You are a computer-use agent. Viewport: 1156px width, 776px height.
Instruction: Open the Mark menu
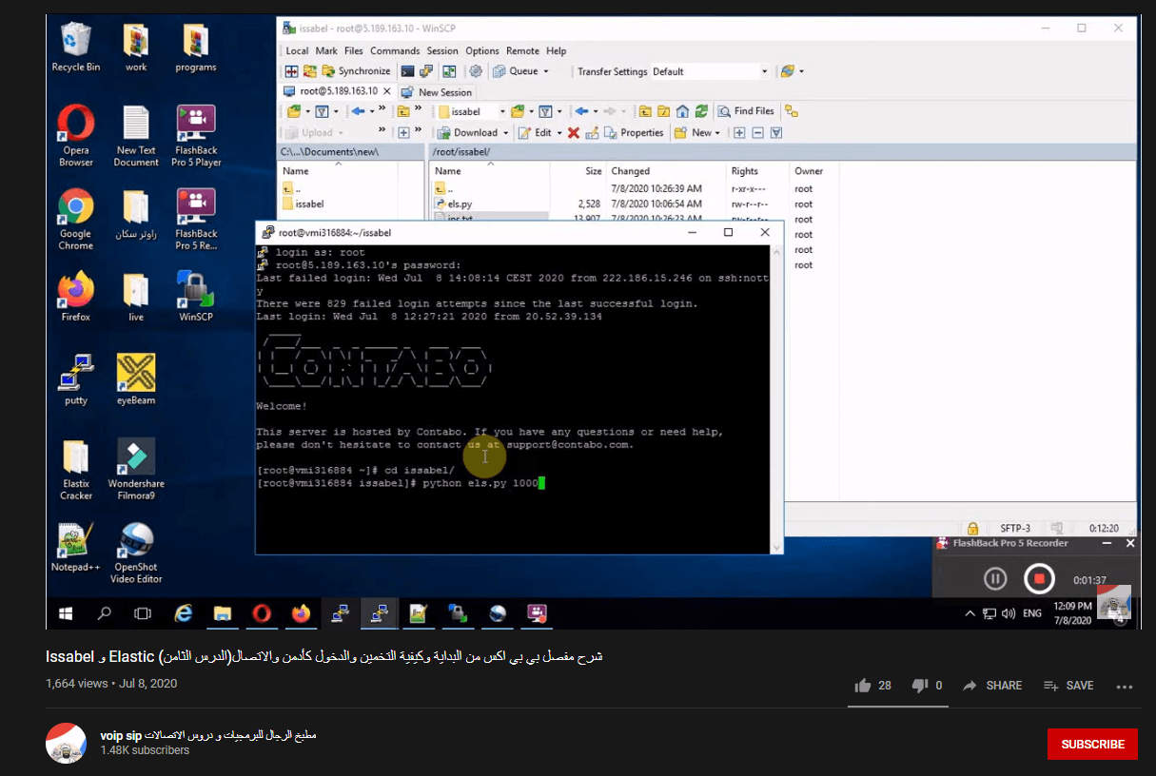point(326,51)
